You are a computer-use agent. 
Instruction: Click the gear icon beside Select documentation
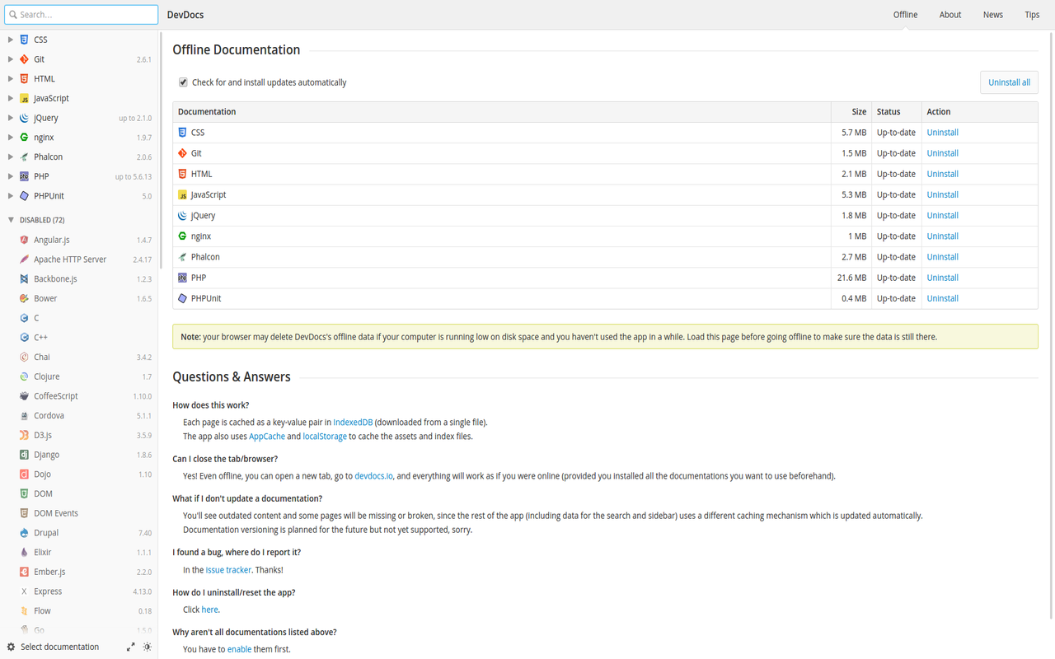[x=11, y=647]
